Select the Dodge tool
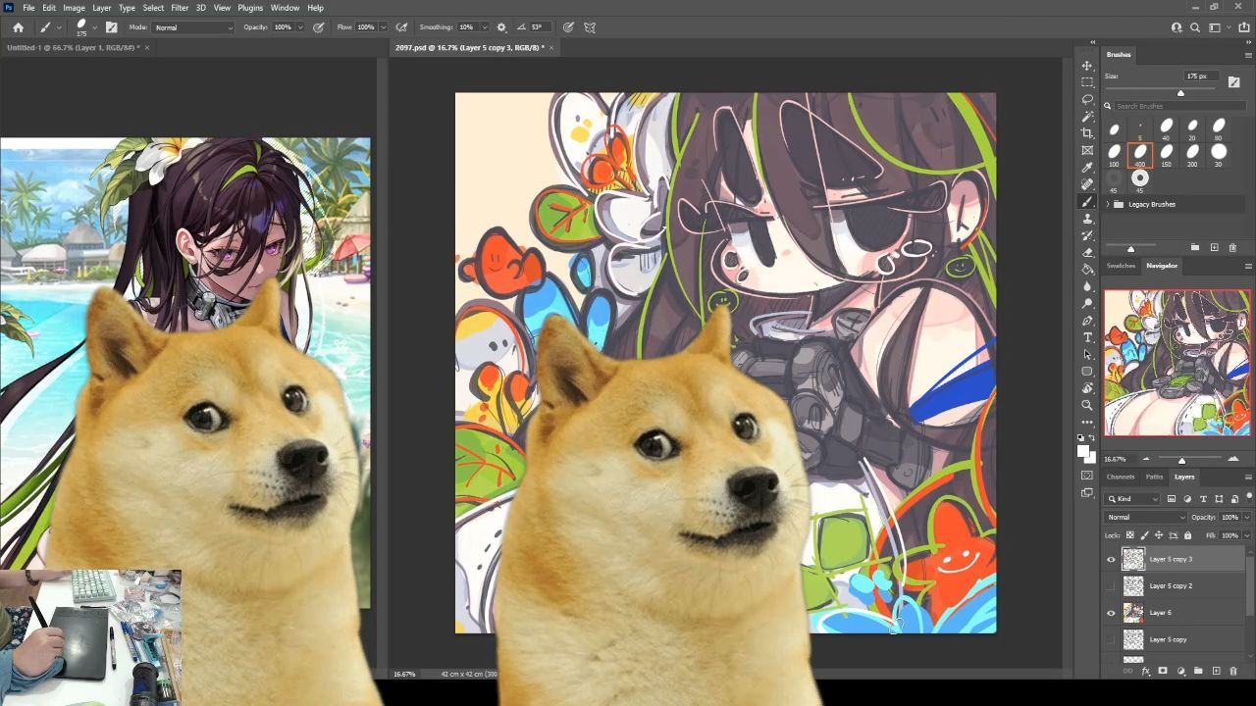1256x706 pixels. (1087, 303)
